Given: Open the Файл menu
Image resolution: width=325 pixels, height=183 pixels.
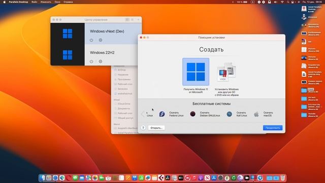Looking at the screenshot, I should [x=35, y=2].
